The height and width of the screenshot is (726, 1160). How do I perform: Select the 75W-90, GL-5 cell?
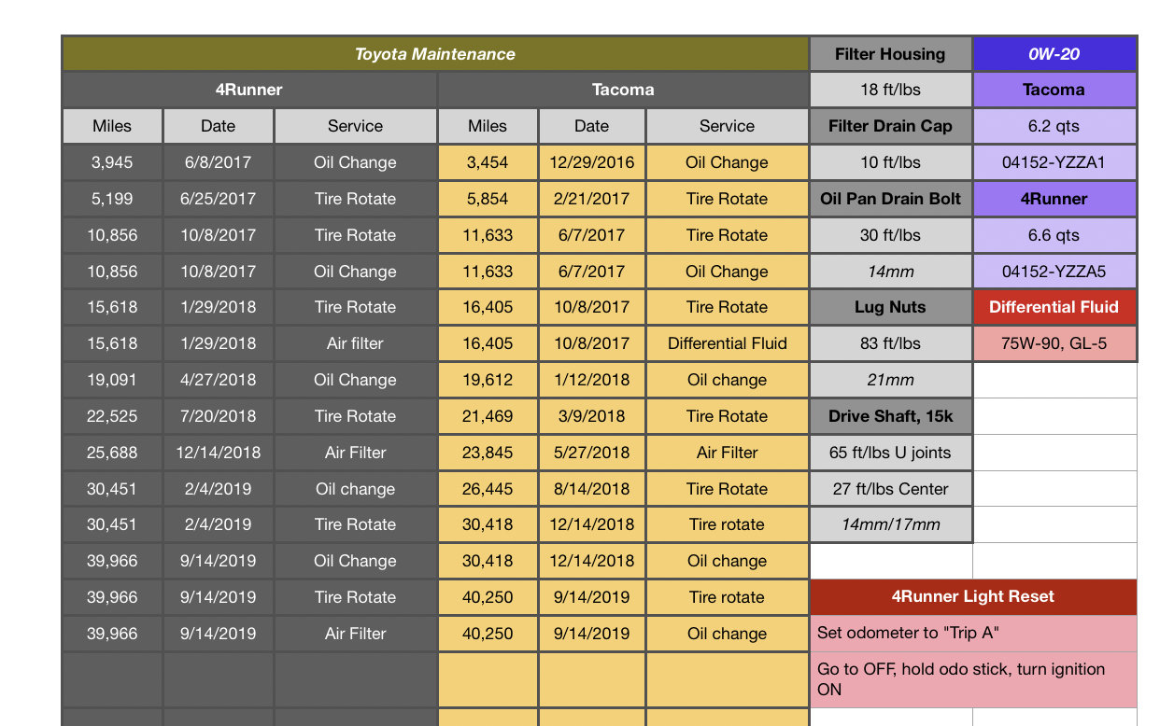[x=1054, y=343]
